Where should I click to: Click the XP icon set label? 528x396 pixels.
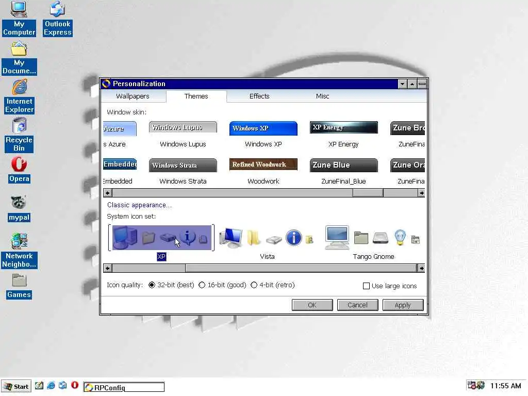coord(161,257)
